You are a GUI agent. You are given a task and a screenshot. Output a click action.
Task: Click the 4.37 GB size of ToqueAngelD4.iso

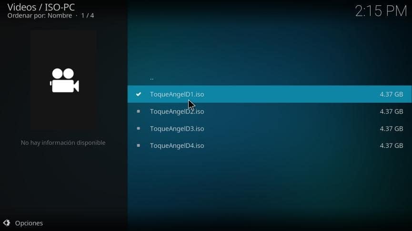click(x=391, y=145)
